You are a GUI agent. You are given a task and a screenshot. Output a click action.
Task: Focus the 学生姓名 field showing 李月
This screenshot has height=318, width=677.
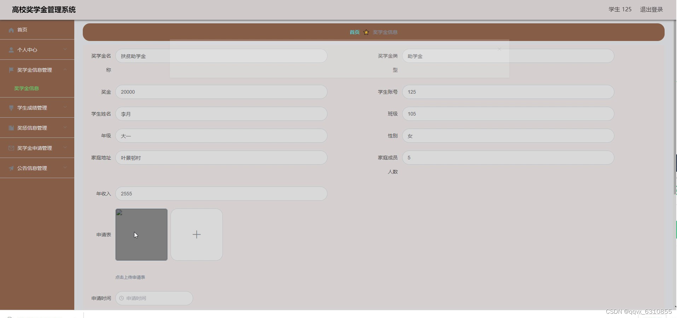coord(221,114)
